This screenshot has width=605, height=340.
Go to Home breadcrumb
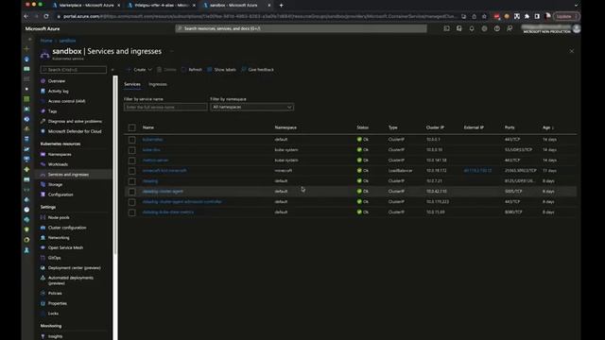(x=46, y=41)
